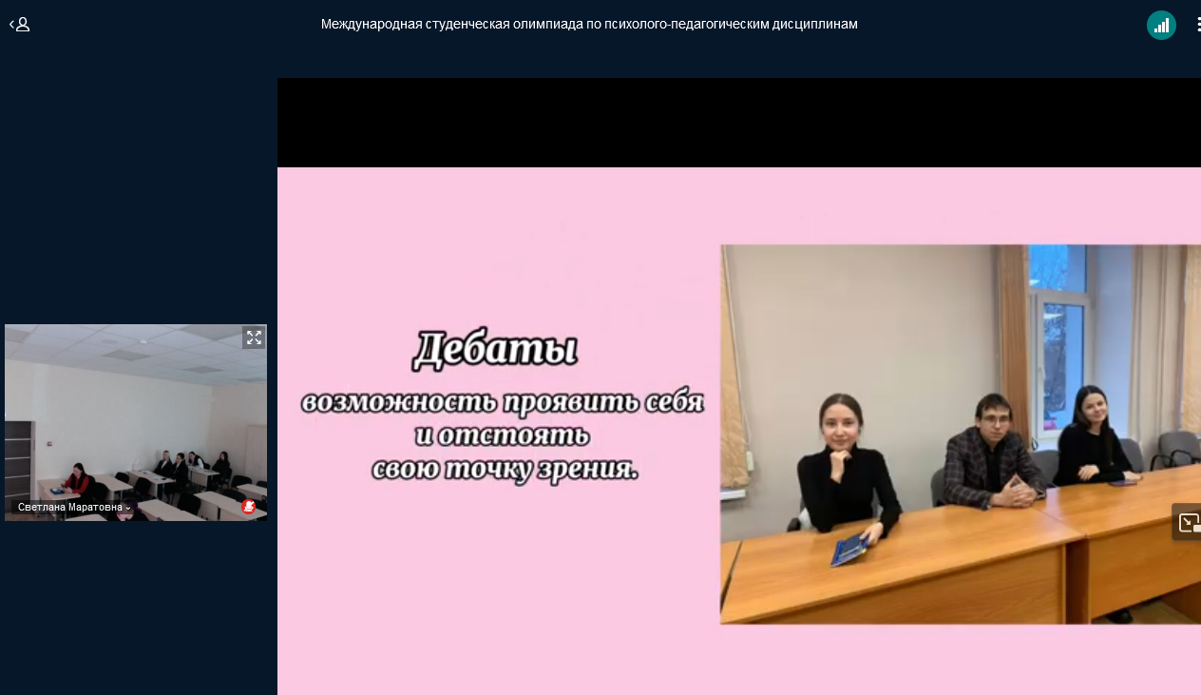Make Светлана Маратовна's webcam fullscreen
This screenshot has height=695, width=1201.
[254, 338]
